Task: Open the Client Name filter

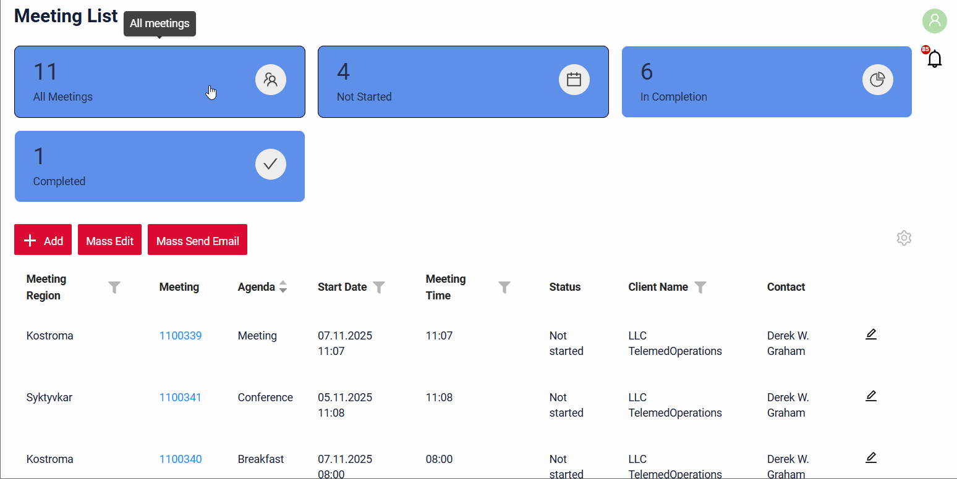Action: click(700, 287)
